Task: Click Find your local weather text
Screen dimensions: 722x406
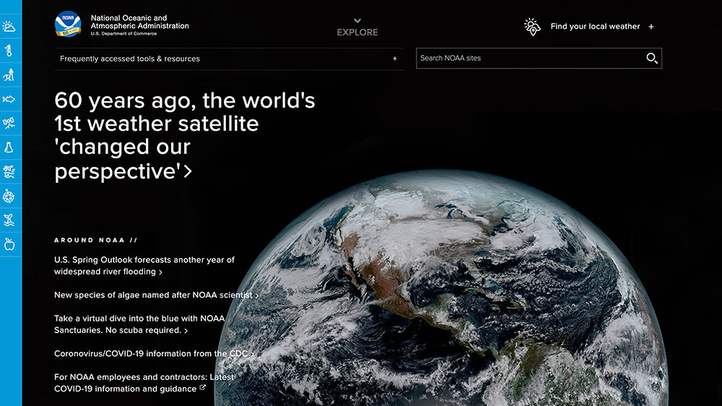Action: coord(595,26)
